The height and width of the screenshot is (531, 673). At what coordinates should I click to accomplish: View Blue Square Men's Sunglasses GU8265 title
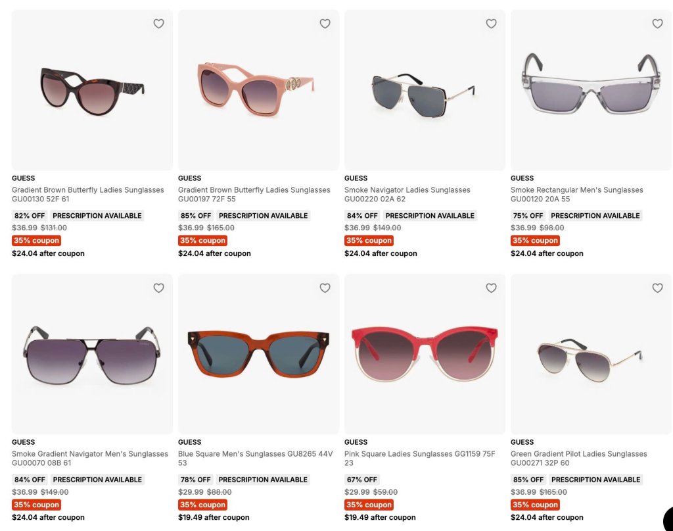click(x=256, y=459)
